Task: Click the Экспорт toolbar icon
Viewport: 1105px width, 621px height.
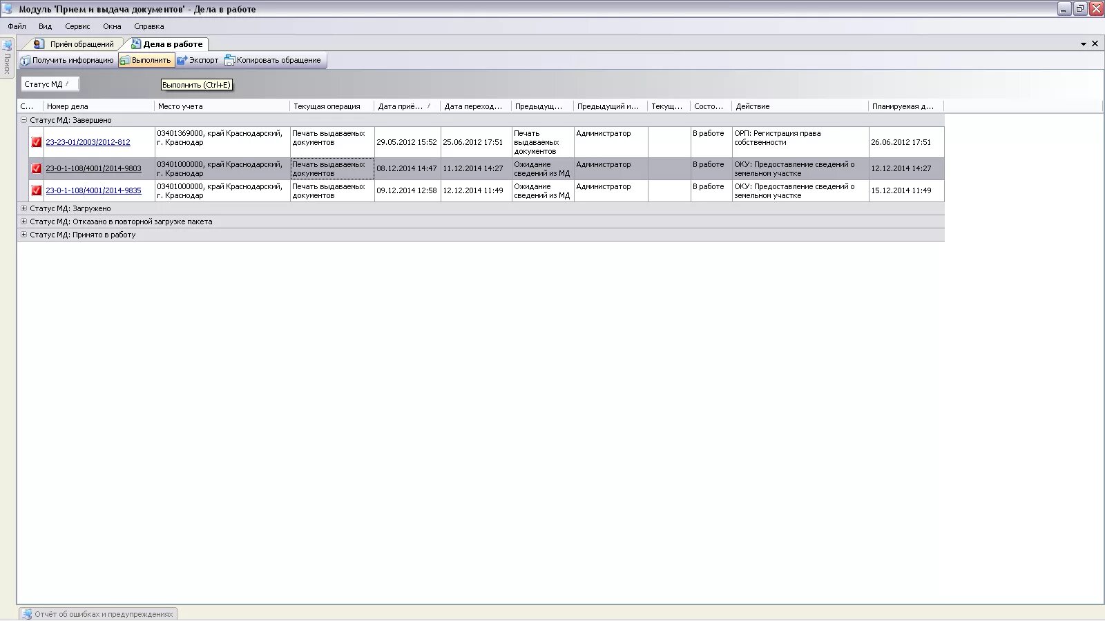Action: (x=182, y=61)
